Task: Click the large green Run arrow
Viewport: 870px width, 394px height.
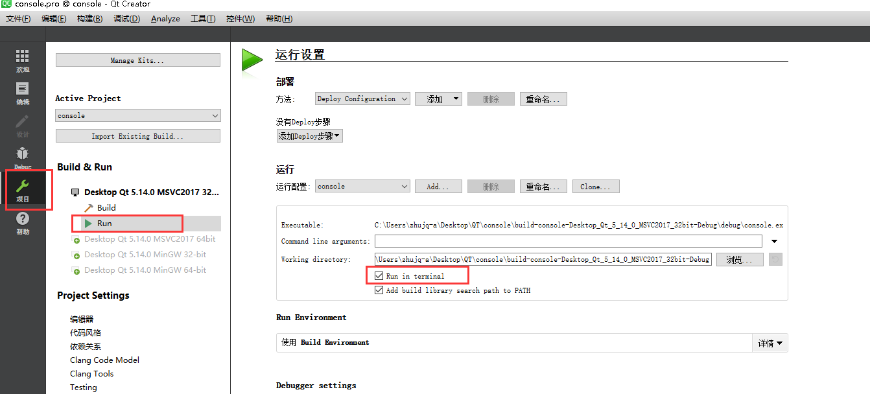Action: (252, 60)
